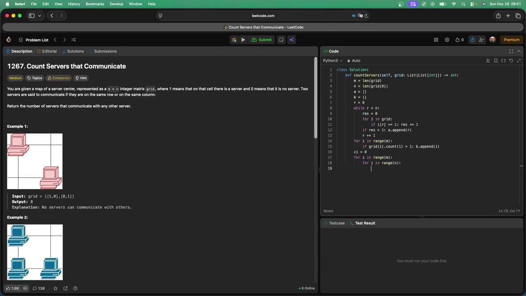Click the debugger icon beside Run

pos(234,40)
